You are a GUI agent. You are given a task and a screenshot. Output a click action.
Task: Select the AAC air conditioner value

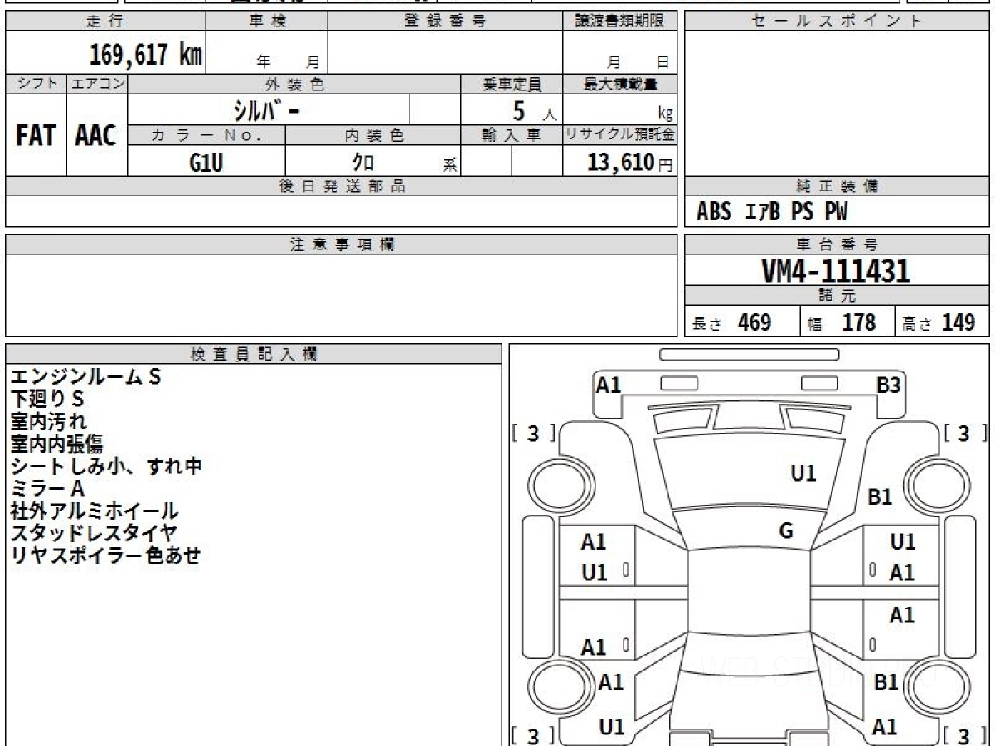(97, 136)
